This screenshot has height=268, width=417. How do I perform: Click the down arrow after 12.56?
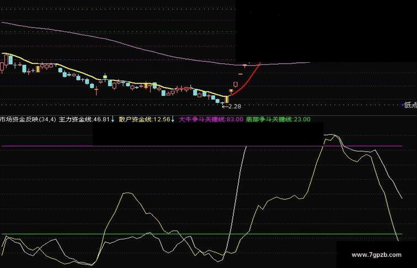coord(173,119)
